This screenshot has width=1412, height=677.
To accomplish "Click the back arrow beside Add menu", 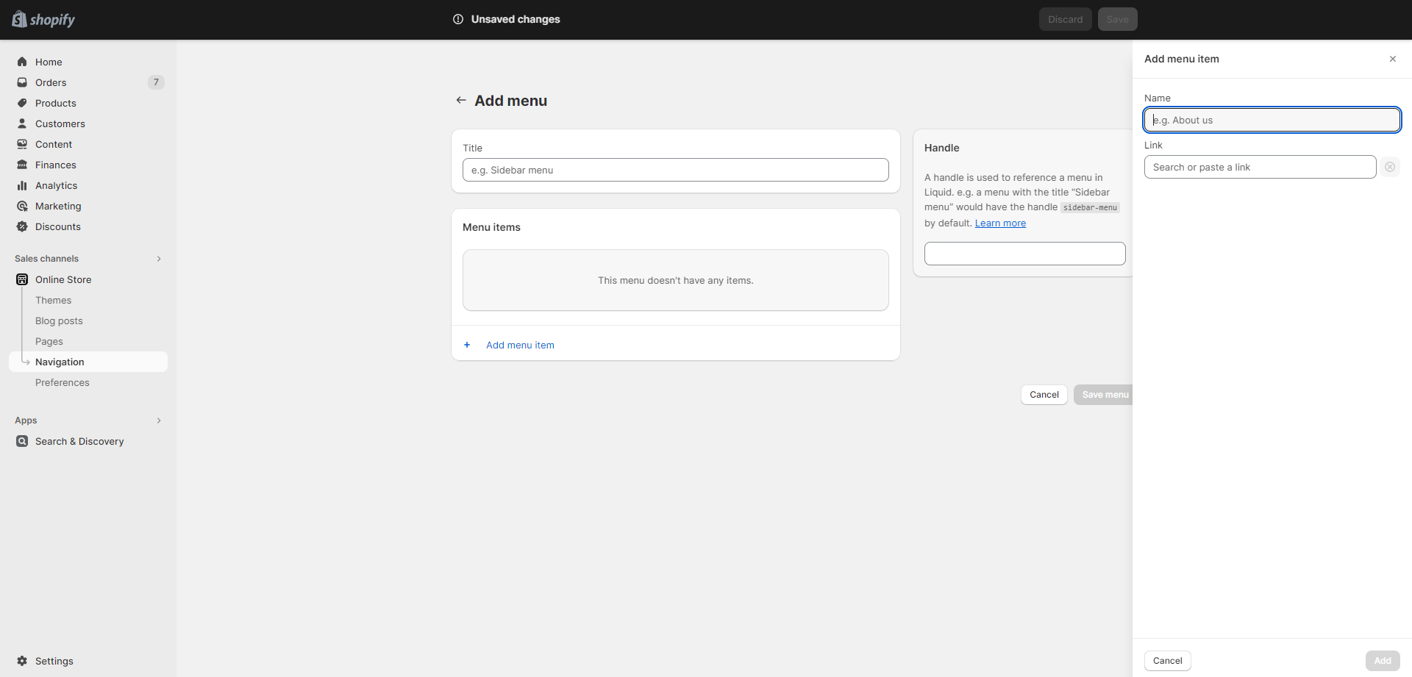I will [461, 100].
